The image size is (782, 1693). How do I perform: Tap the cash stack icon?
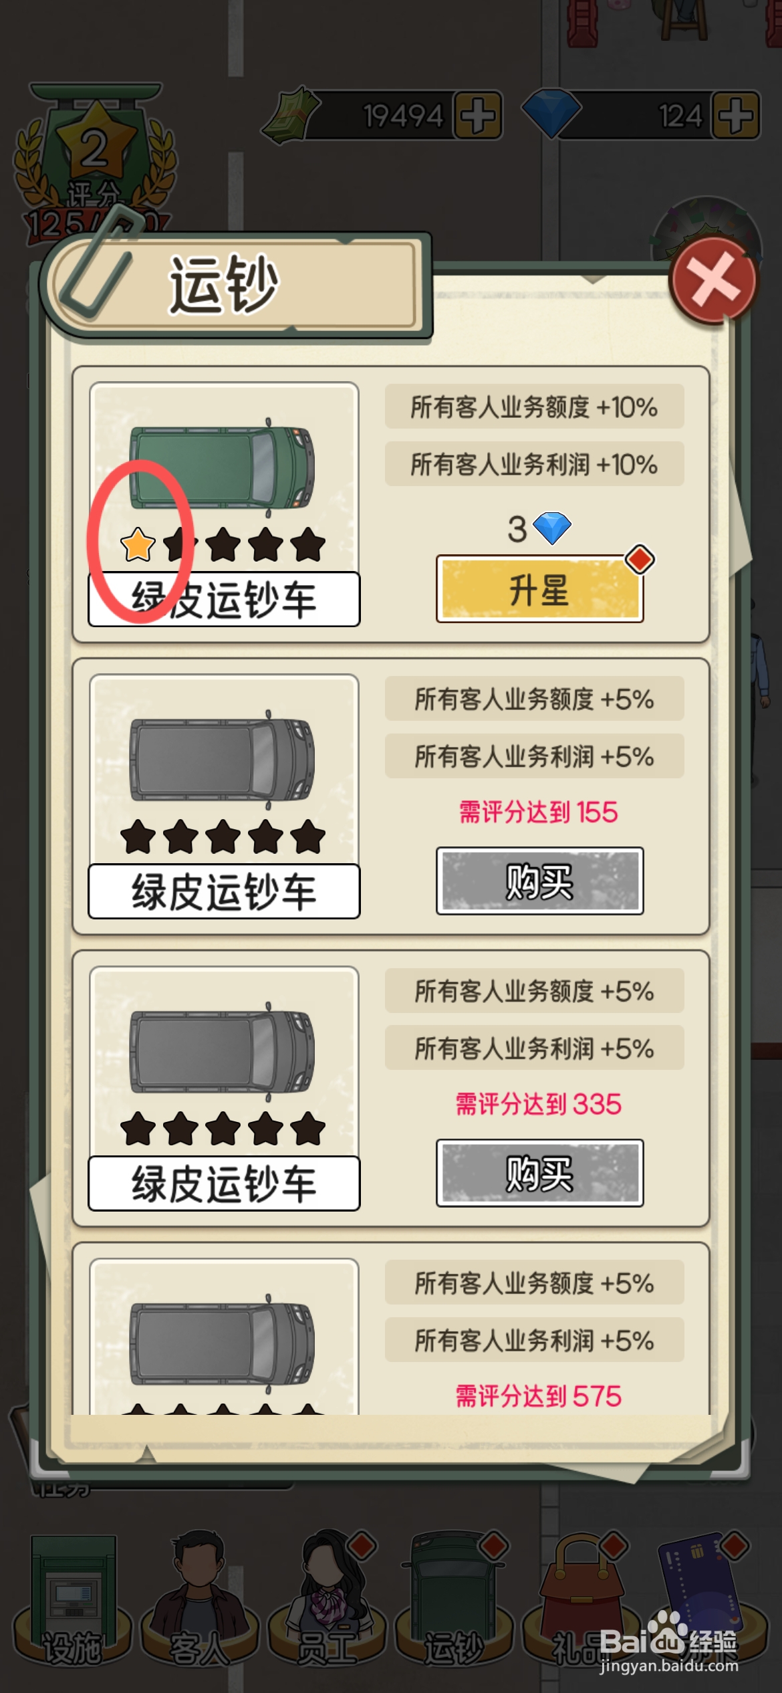[291, 115]
